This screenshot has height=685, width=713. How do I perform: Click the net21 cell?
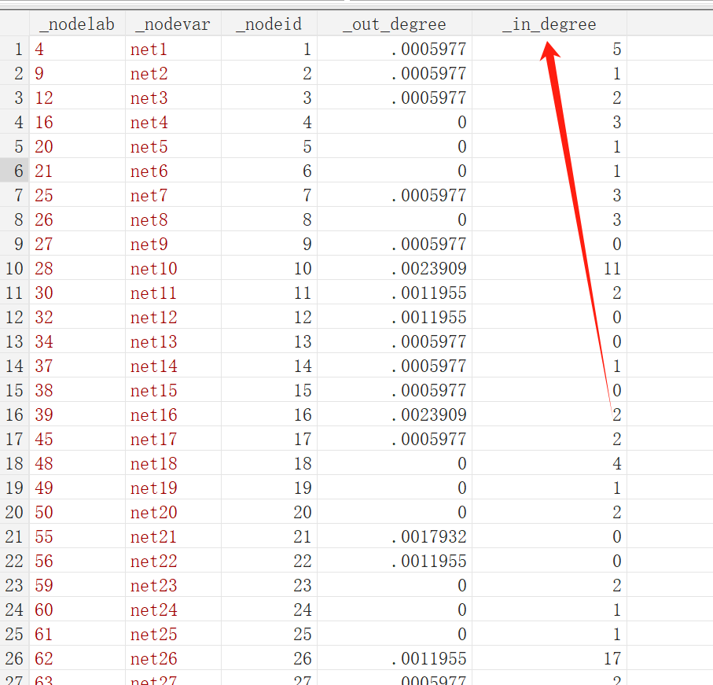point(173,536)
